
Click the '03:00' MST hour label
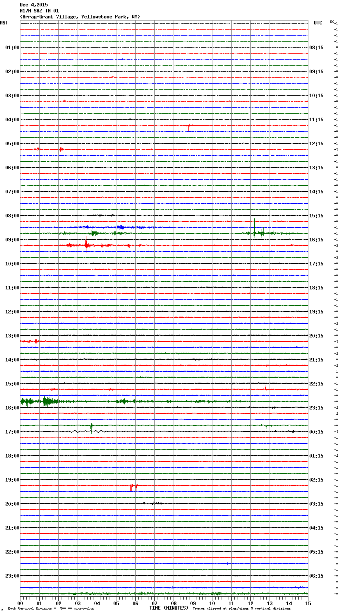tap(12, 96)
